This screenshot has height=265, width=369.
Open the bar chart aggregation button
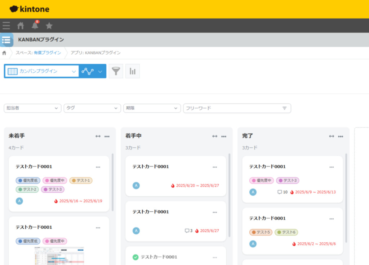point(133,71)
